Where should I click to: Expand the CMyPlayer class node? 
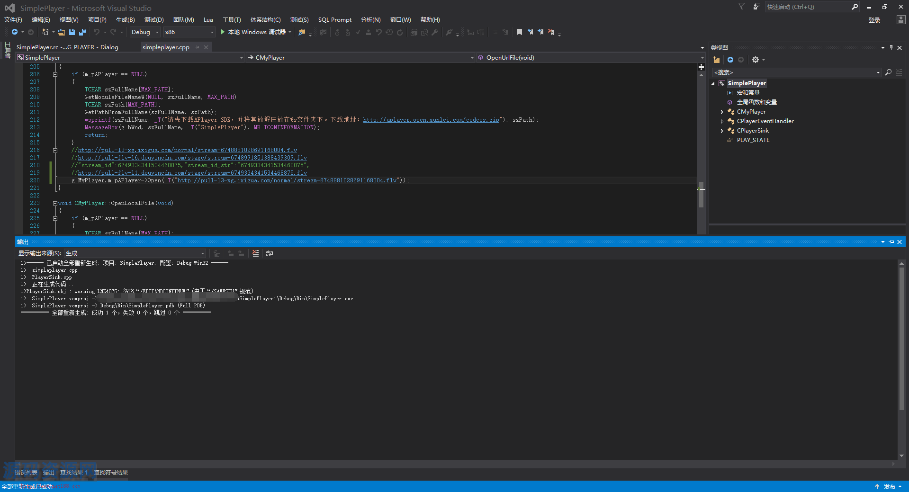pyautogui.click(x=722, y=112)
